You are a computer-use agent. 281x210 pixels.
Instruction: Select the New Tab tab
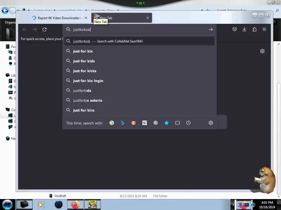coord(122,18)
